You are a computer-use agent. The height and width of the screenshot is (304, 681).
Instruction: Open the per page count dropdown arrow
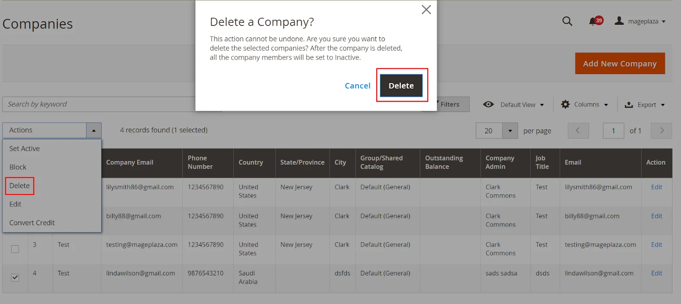point(510,131)
